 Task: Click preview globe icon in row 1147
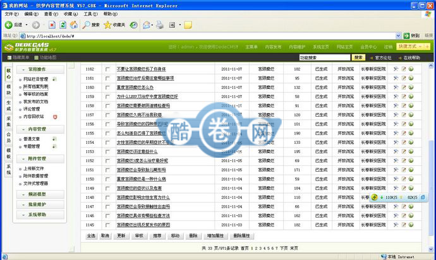click(411, 206)
